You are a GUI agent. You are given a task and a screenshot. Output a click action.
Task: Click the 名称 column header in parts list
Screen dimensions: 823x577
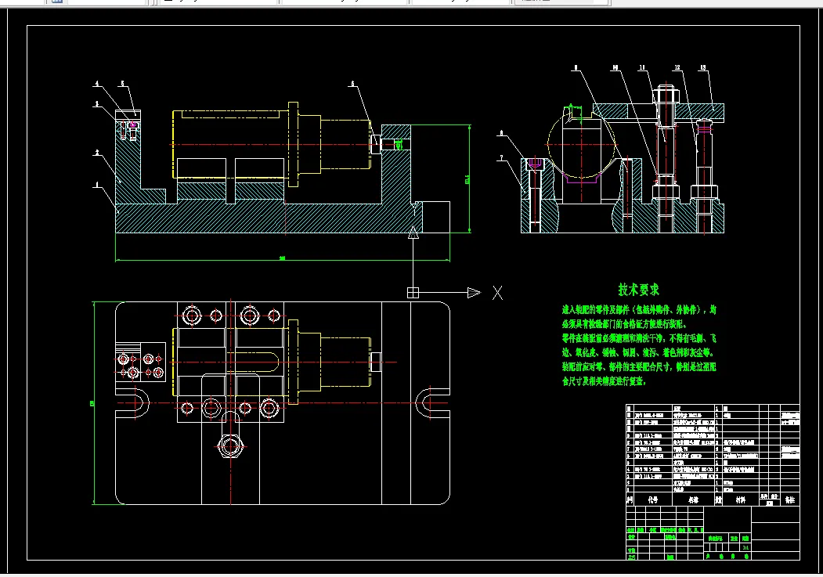click(693, 500)
